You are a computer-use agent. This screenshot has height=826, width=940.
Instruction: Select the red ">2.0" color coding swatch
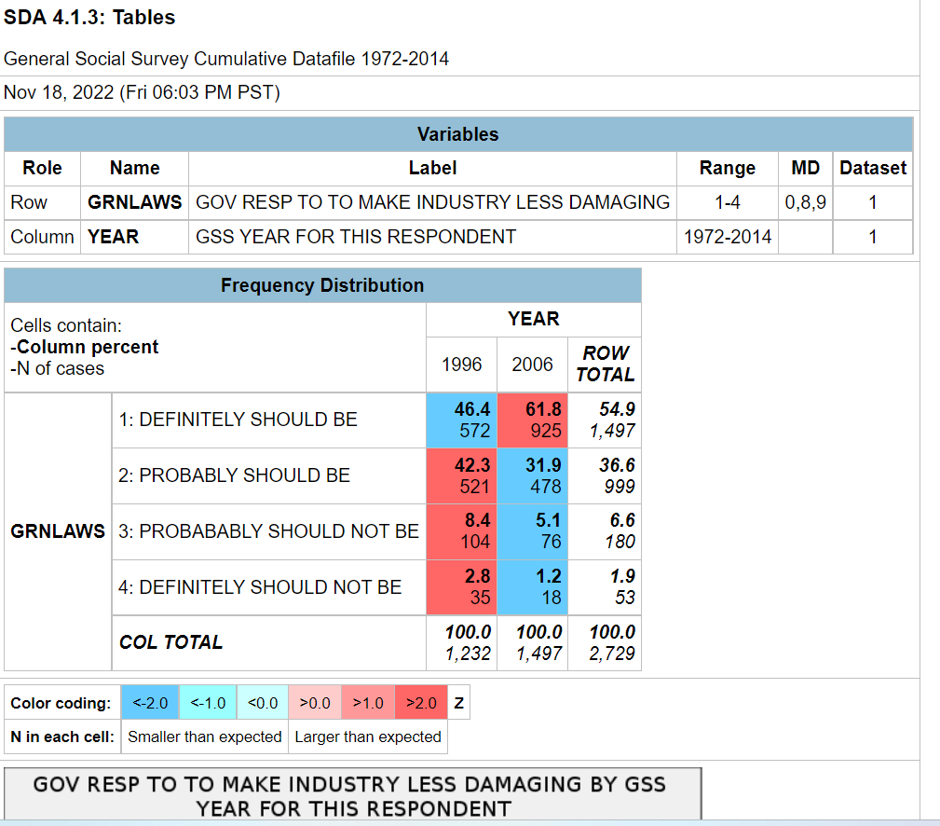[418, 702]
